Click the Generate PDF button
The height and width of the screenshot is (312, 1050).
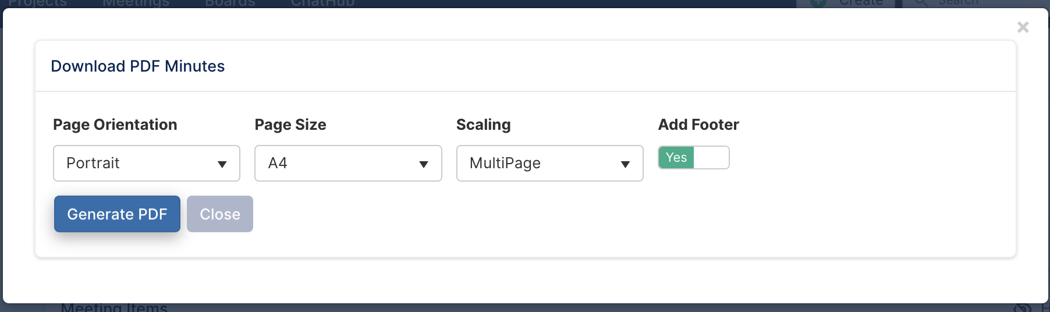(117, 214)
